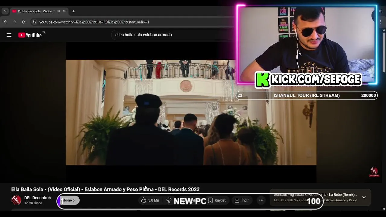The width and height of the screenshot is (386, 217).
Task: Dislike the video with the thumbs down
Action: click(x=169, y=200)
